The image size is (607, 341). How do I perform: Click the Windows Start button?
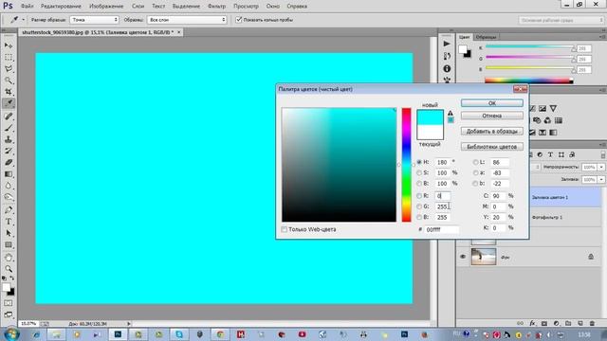click(11, 334)
